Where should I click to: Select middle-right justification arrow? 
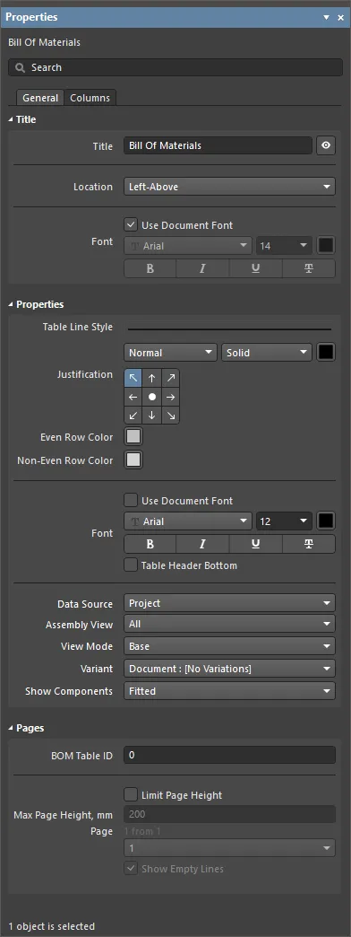[x=170, y=397]
